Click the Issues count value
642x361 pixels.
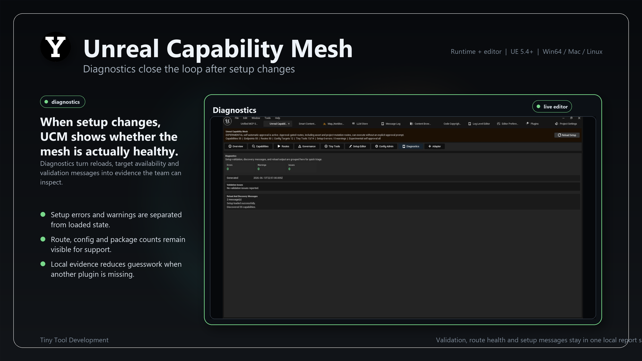[289, 169]
